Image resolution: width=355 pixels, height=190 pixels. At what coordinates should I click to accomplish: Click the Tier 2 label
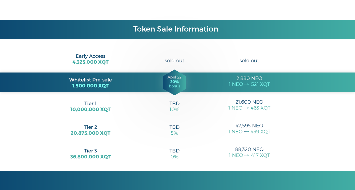91,127
